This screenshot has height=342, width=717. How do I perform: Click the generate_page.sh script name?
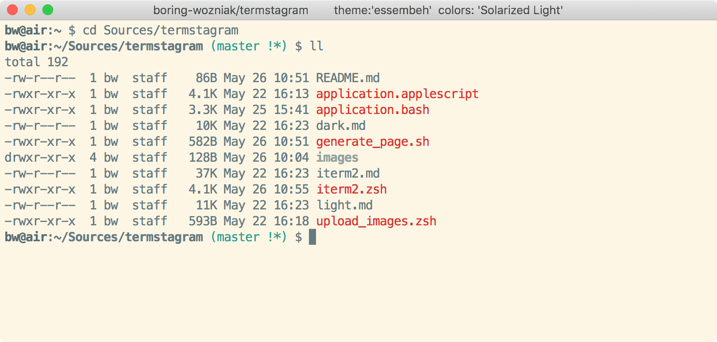pyautogui.click(x=372, y=142)
